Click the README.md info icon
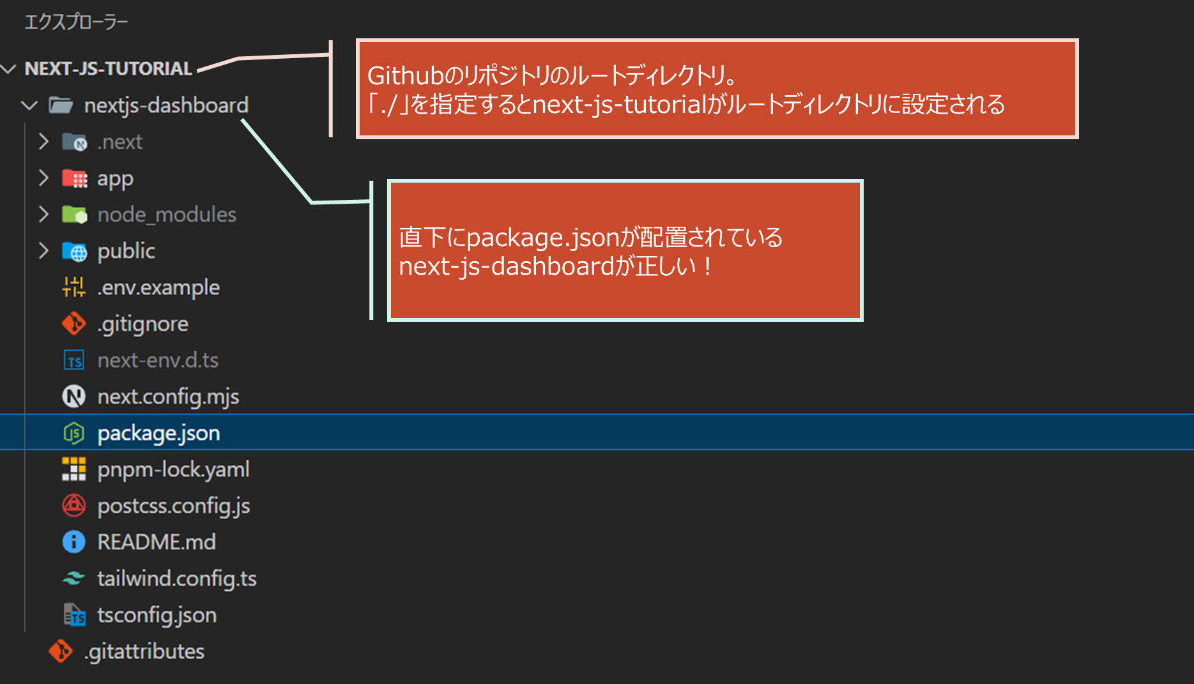The width and height of the screenshot is (1194, 684). pyautogui.click(x=74, y=542)
